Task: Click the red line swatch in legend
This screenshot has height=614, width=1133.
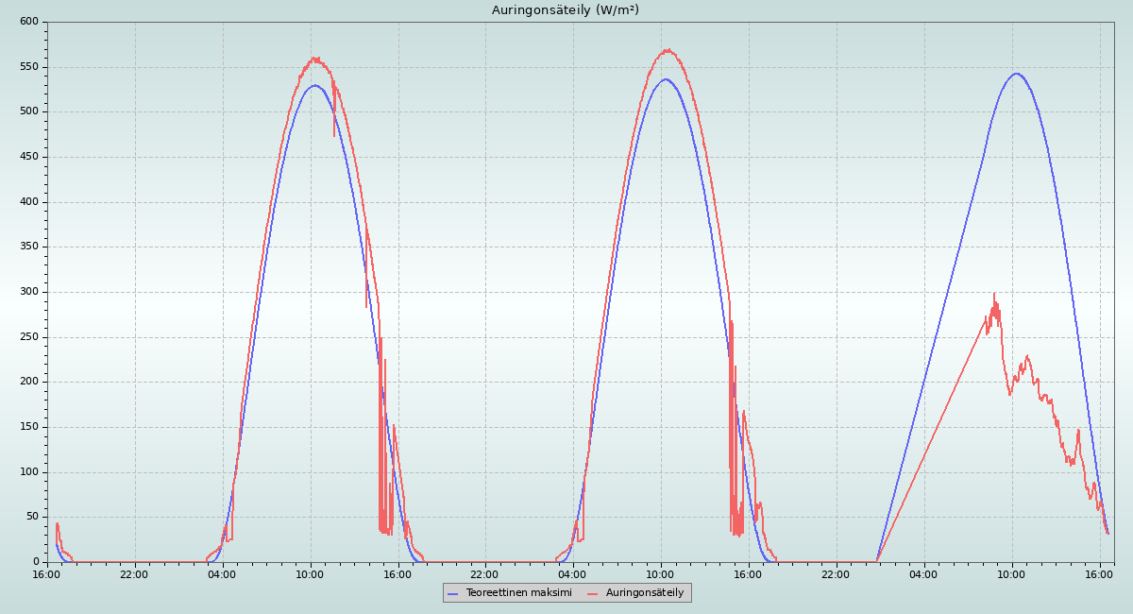Action: pos(593,593)
